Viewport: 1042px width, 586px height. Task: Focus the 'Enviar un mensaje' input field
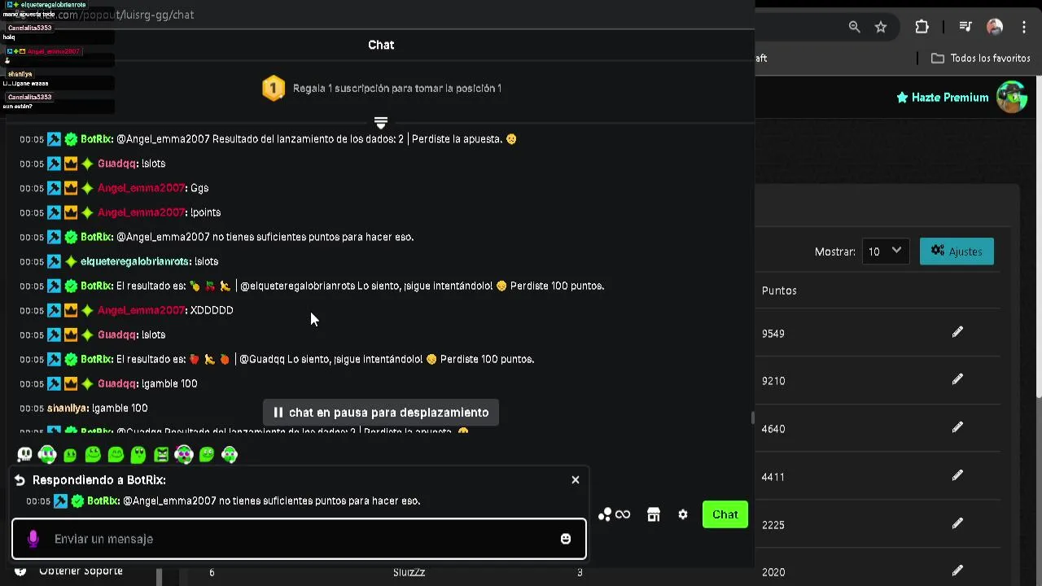pyautogui.click(x=293, y=539)
